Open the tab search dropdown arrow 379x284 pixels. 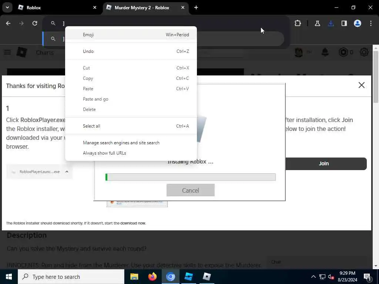(x=7, y=7)
